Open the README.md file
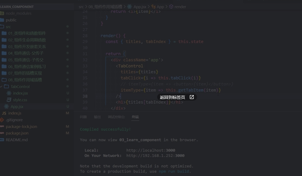The image size is (302, 176). [17, 140]
